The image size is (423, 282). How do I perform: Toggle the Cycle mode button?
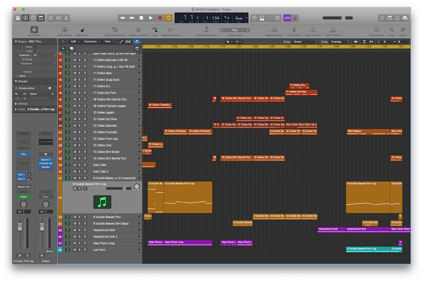(169, 18)
